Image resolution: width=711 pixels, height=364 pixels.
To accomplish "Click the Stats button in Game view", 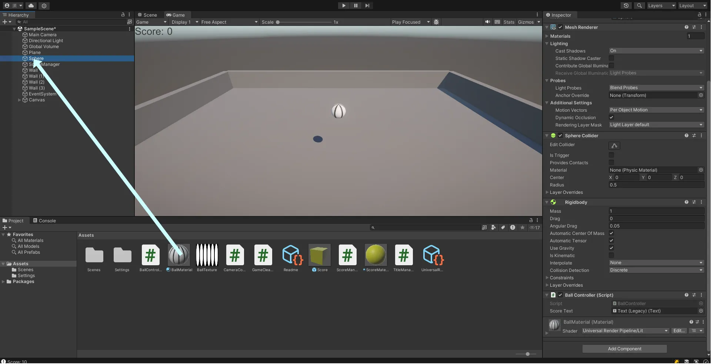I will point(509,22).
